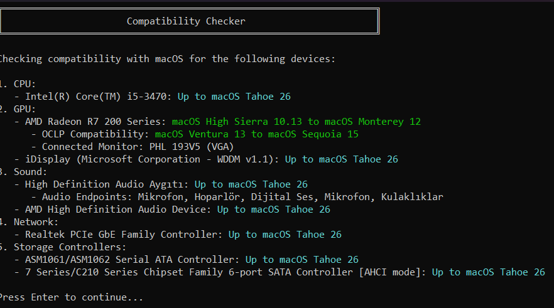Click the 'Sound:' section heading
This screenshot has height=308, width=554.
click(30, 172)
